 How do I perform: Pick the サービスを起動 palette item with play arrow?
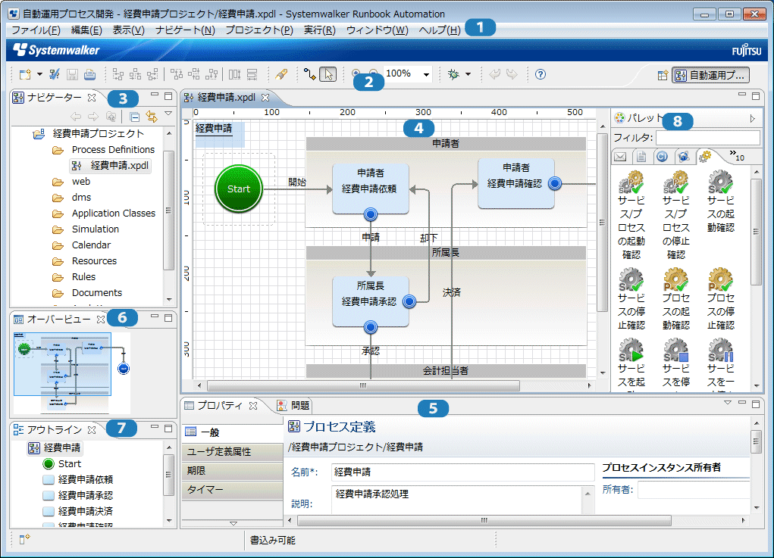pyautogui.click(x=631, y=363)
